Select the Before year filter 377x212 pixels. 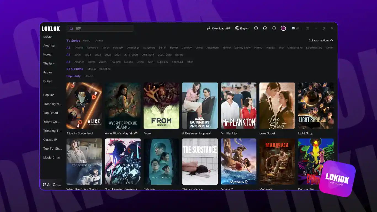pos(179,55)
